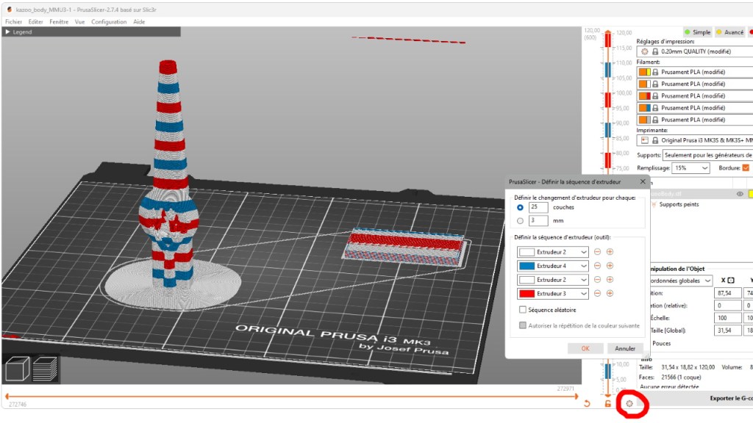The width and height of the screenshot is (753, 423).
Task: Click the circled gear icon below the layer slider
Action: click(629, 403)
